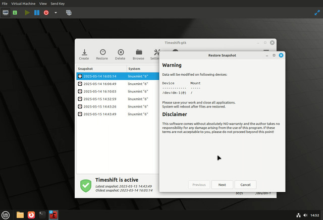Open the View menu
Image resolution: width=323 pixels, height=220 pixels.
(43, 4)
